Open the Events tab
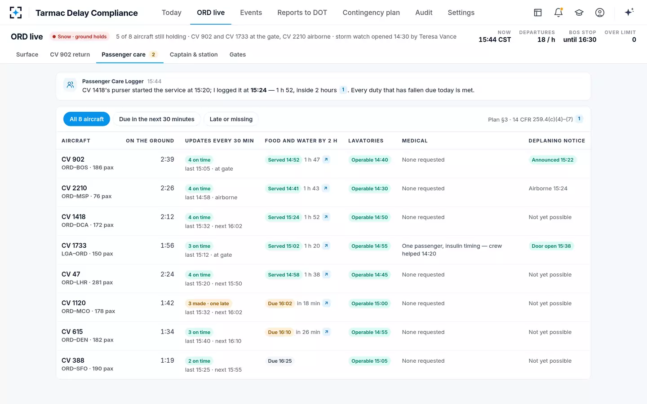Screen dimensions: 647x404 tap(251, 13)
